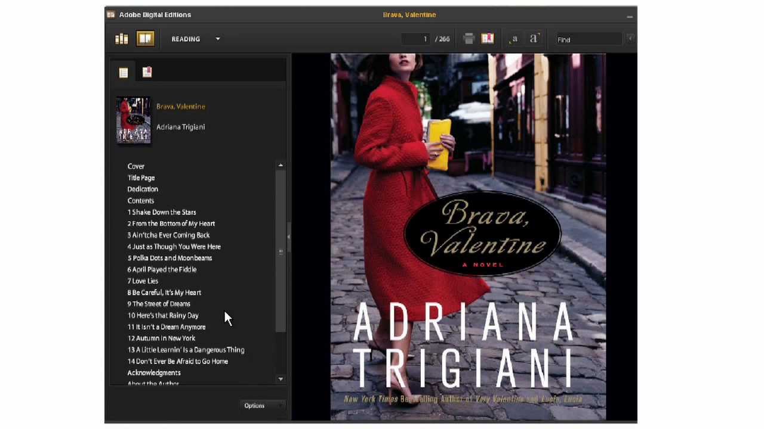Open chapter 5 Polka Dots and Moonbeams
The image size is (764, 429).
[170, 258]
